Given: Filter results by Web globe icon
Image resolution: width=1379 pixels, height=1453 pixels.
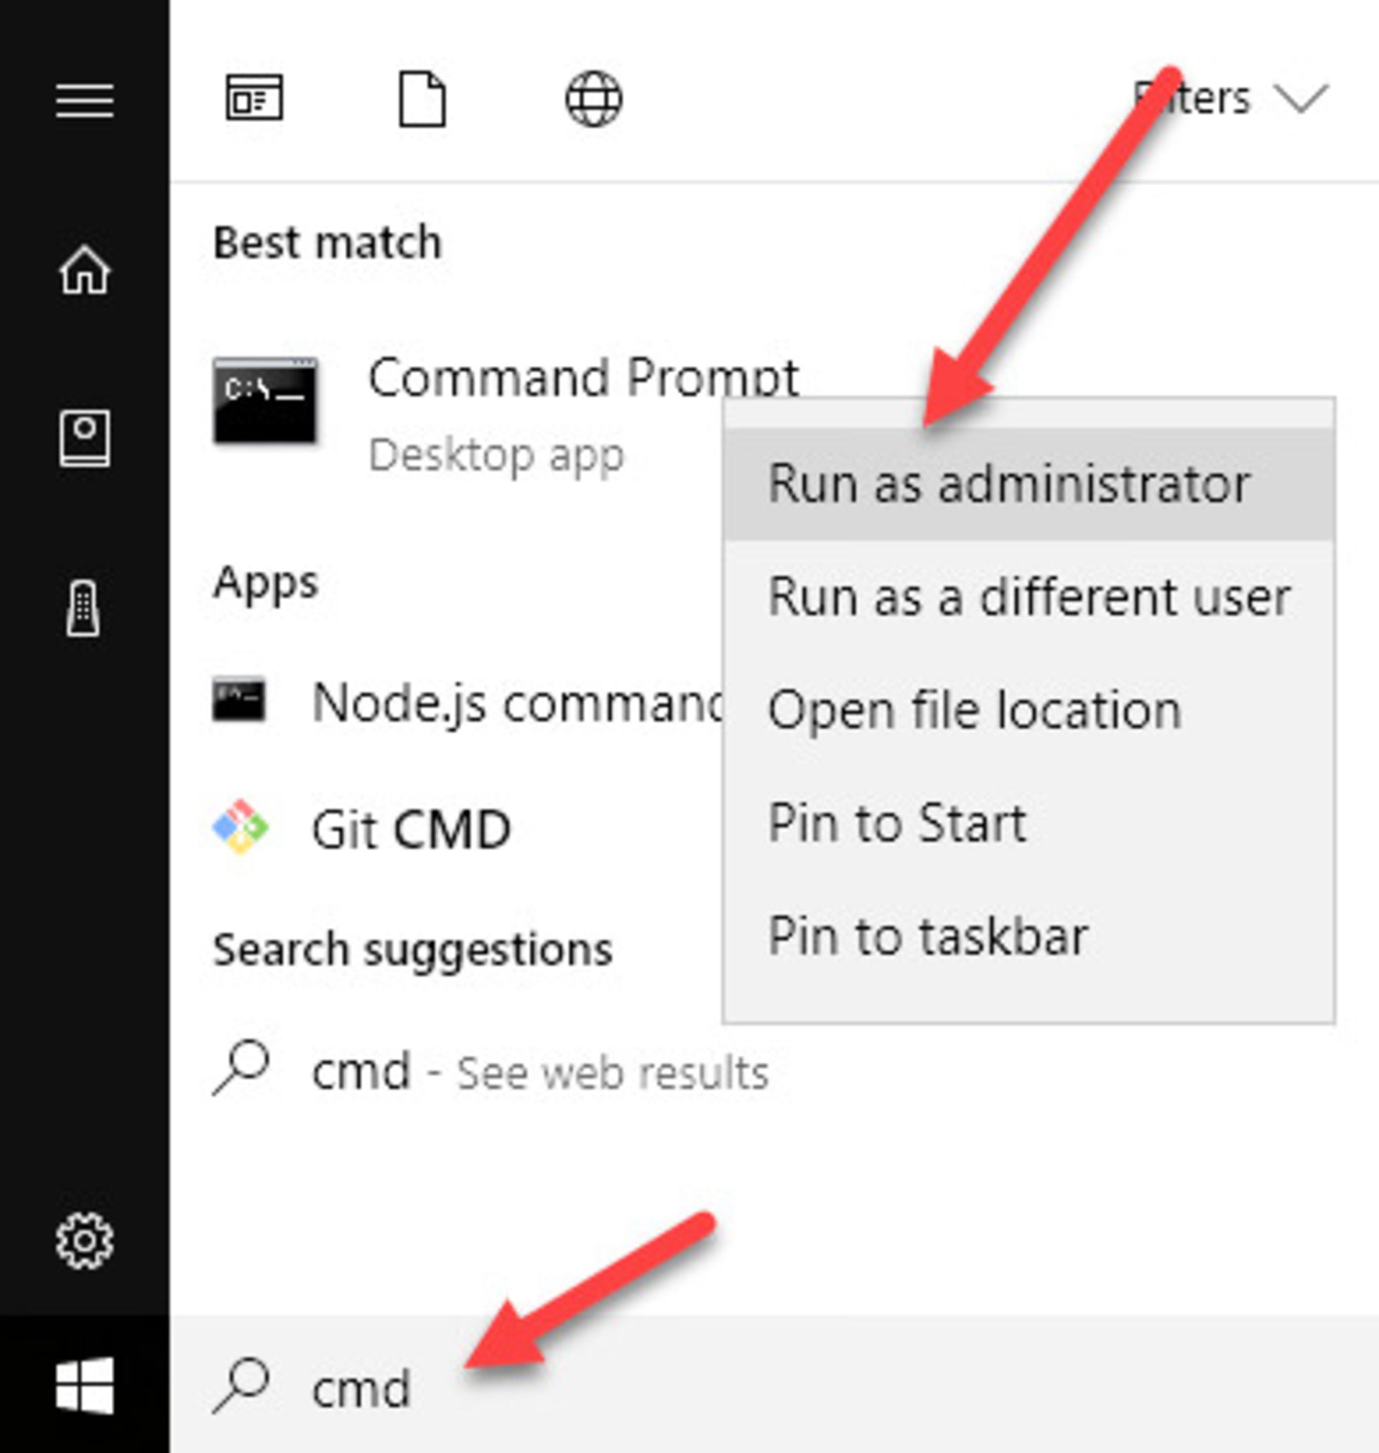Looking at the screenshot, I should (593, 98).
